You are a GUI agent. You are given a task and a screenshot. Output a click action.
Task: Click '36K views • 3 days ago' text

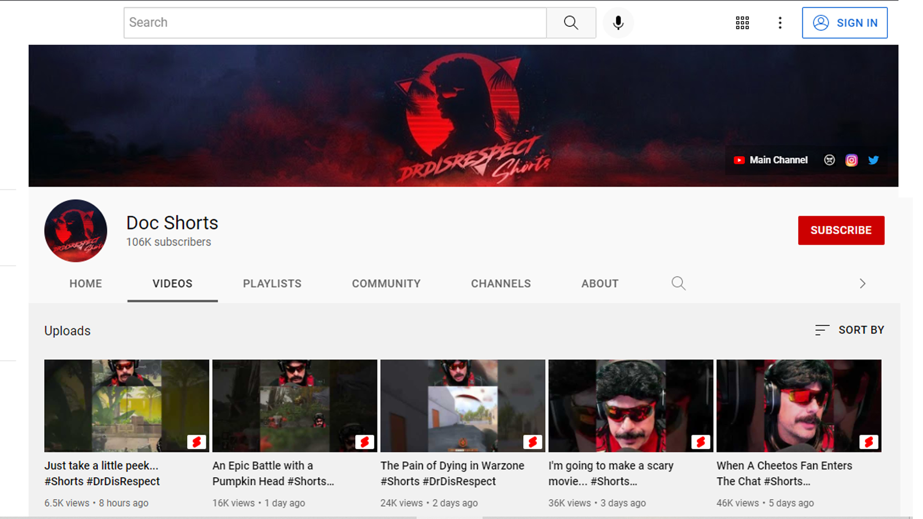(x=597, y=503)
